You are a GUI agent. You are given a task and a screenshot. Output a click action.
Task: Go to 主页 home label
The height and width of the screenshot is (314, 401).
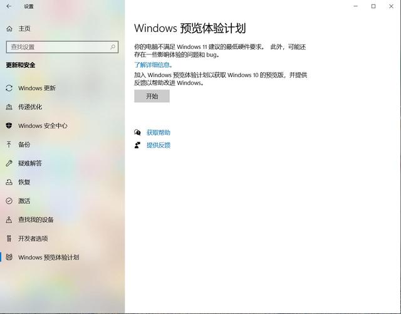coord(24,29)
